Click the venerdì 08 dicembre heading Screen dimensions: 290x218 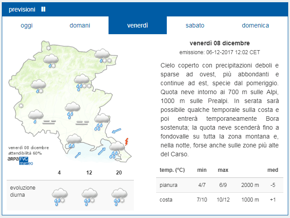coord(219,43)
